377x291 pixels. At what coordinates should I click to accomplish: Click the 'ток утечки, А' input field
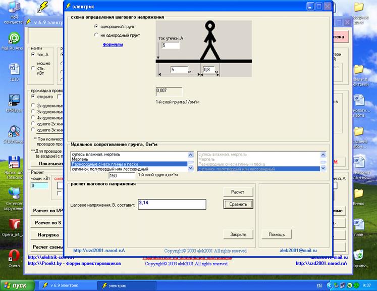tap(170, 46)
